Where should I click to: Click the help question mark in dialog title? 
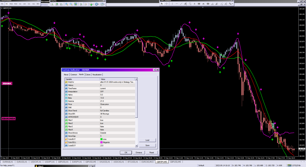click(154, 70)
